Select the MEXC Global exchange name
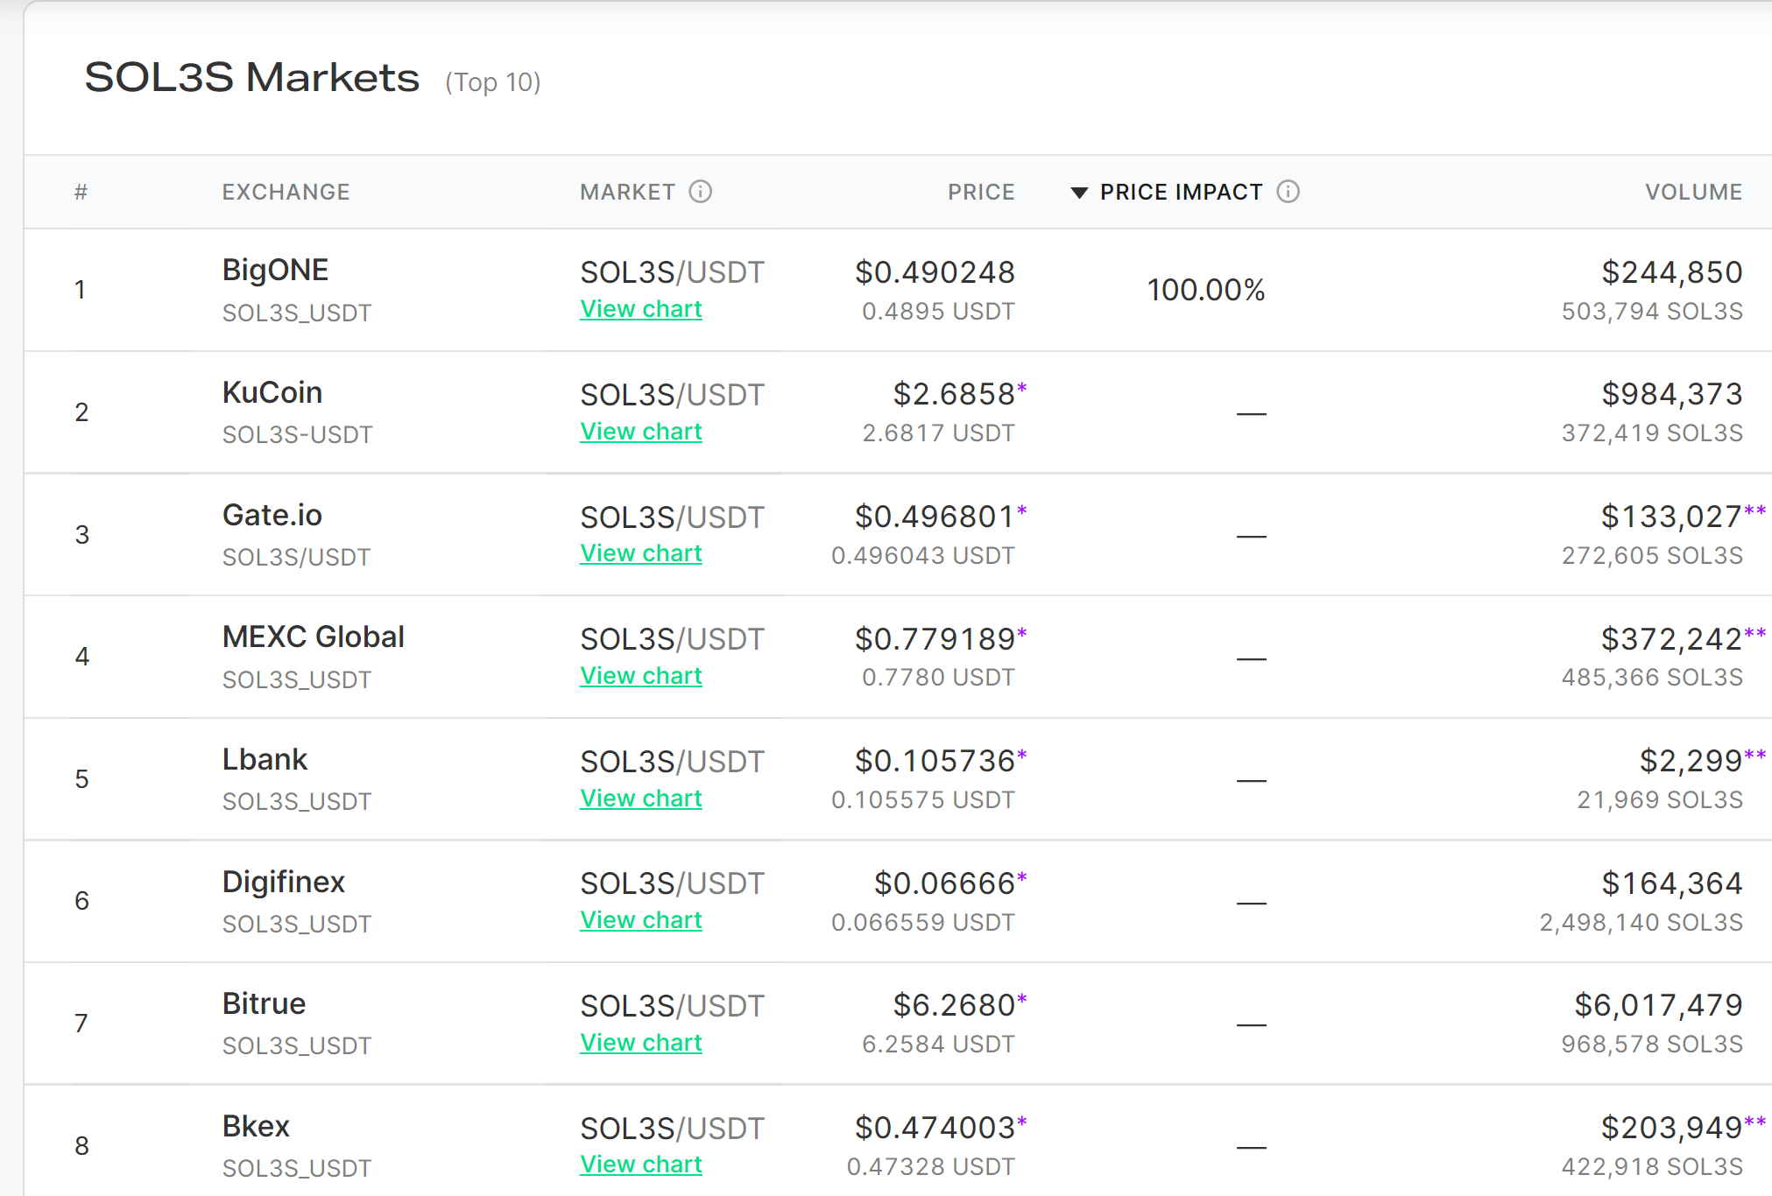 tap(314, 637)
